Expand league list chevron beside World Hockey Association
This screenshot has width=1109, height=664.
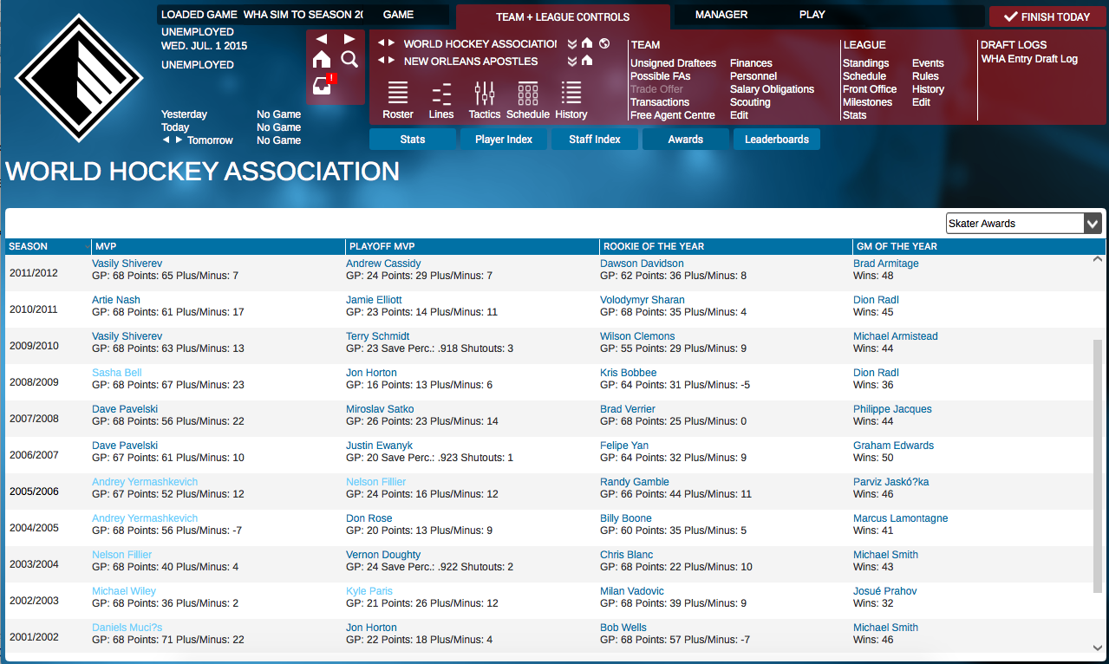[x=572, y=43]
